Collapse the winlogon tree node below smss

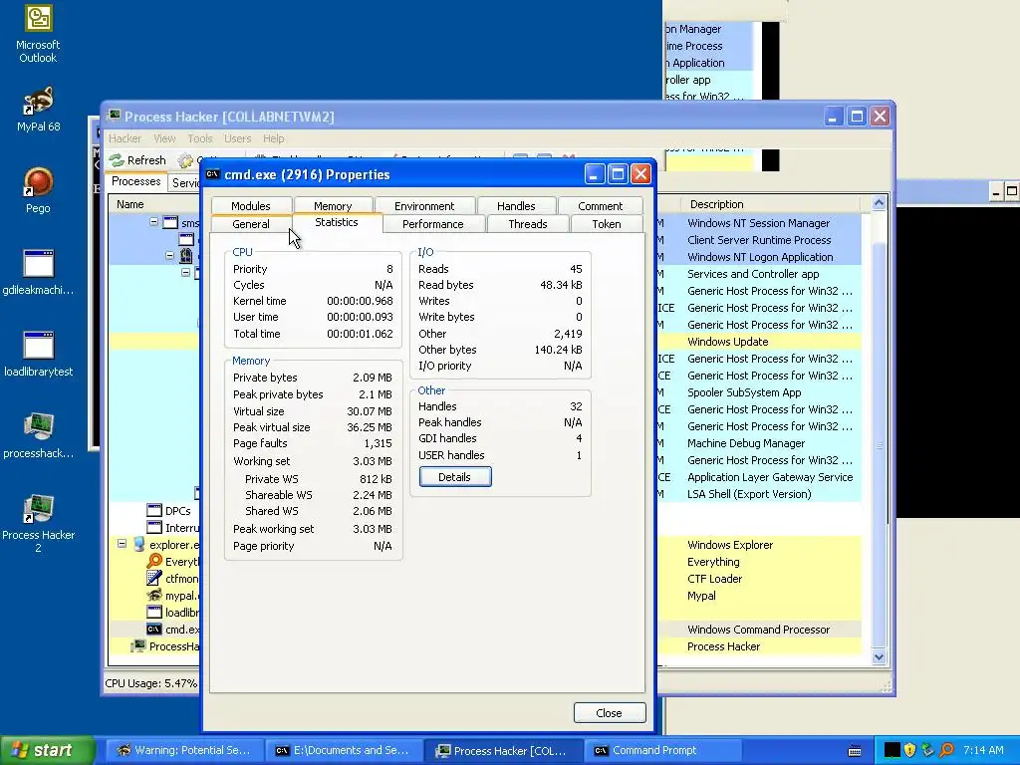169,256
